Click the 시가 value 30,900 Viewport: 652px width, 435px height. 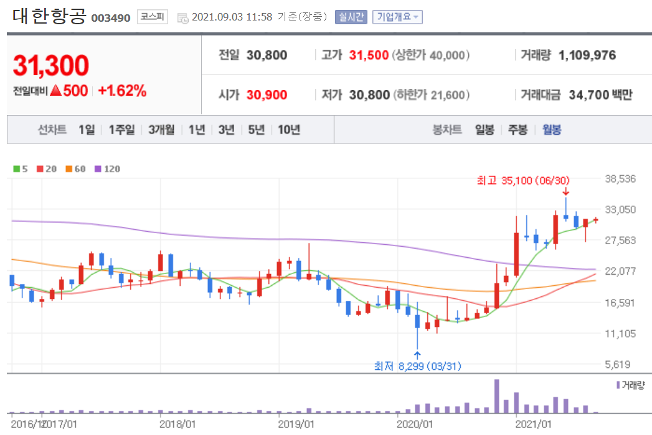coord(267,95)
